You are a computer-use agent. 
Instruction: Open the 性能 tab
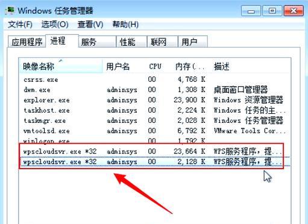(131, 42)
